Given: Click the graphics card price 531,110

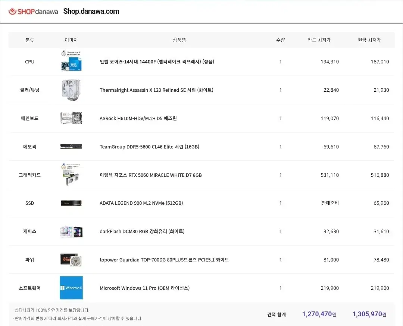Looking at the screenshot, I should pos(330,175).
